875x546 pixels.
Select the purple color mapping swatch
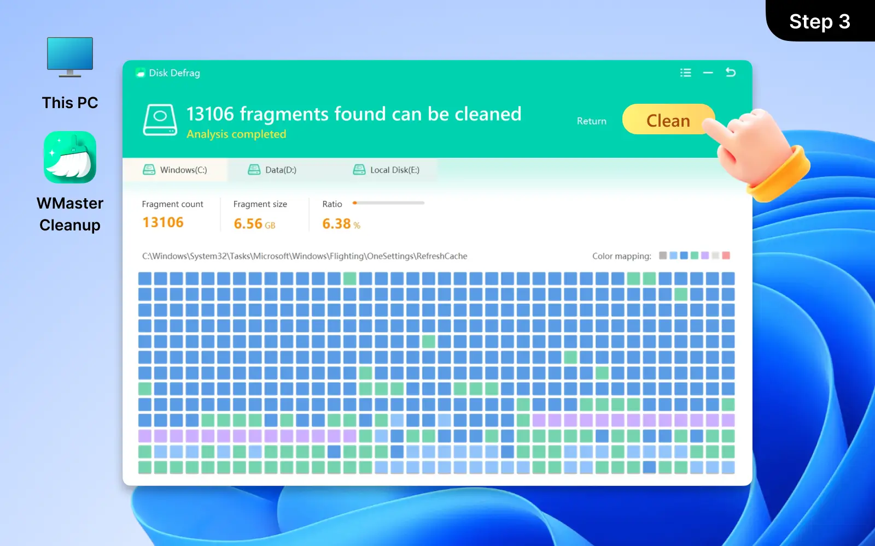coord(705,256)
